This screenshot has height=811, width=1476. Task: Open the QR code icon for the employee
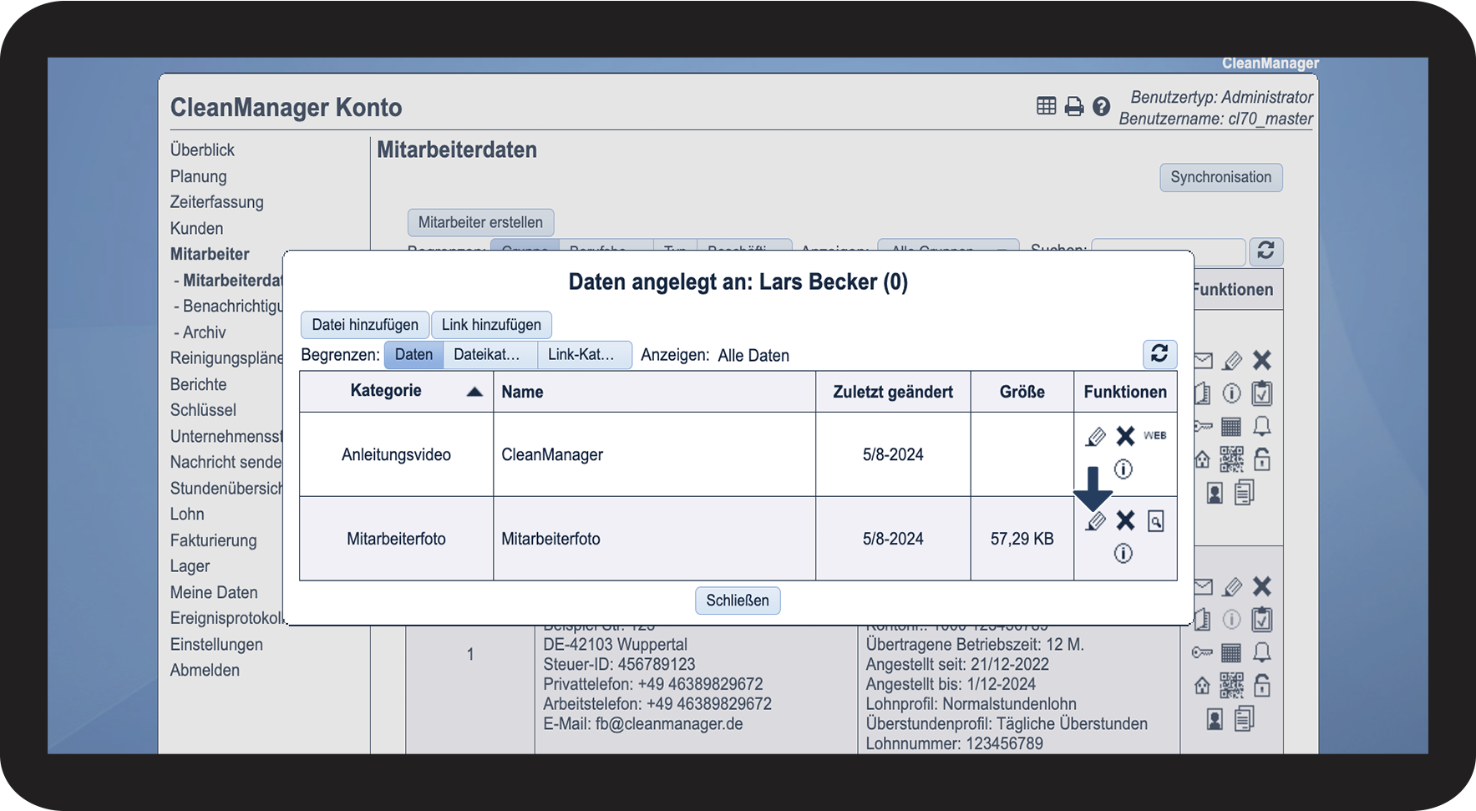coord(1231,459)
